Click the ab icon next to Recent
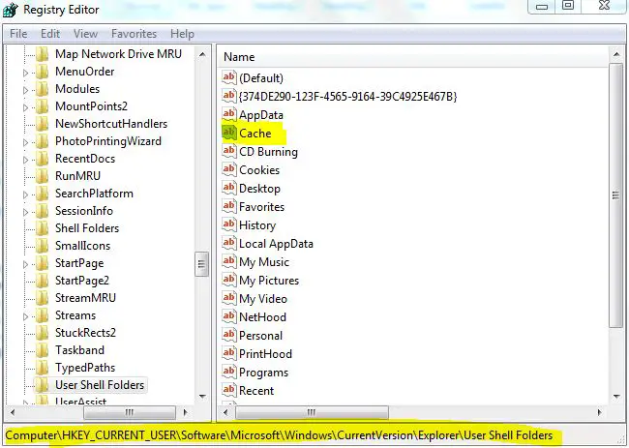 coord(228,390)
